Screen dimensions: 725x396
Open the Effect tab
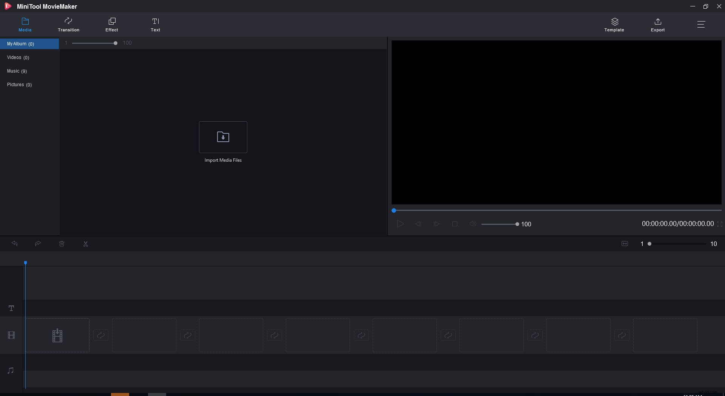[111, 24]
